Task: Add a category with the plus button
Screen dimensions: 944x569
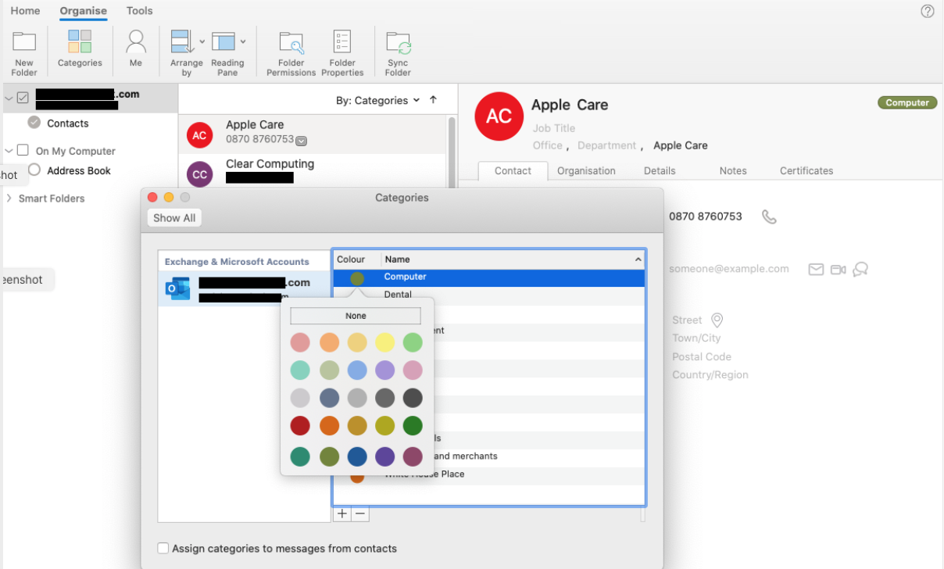Action: click(341, 514)
